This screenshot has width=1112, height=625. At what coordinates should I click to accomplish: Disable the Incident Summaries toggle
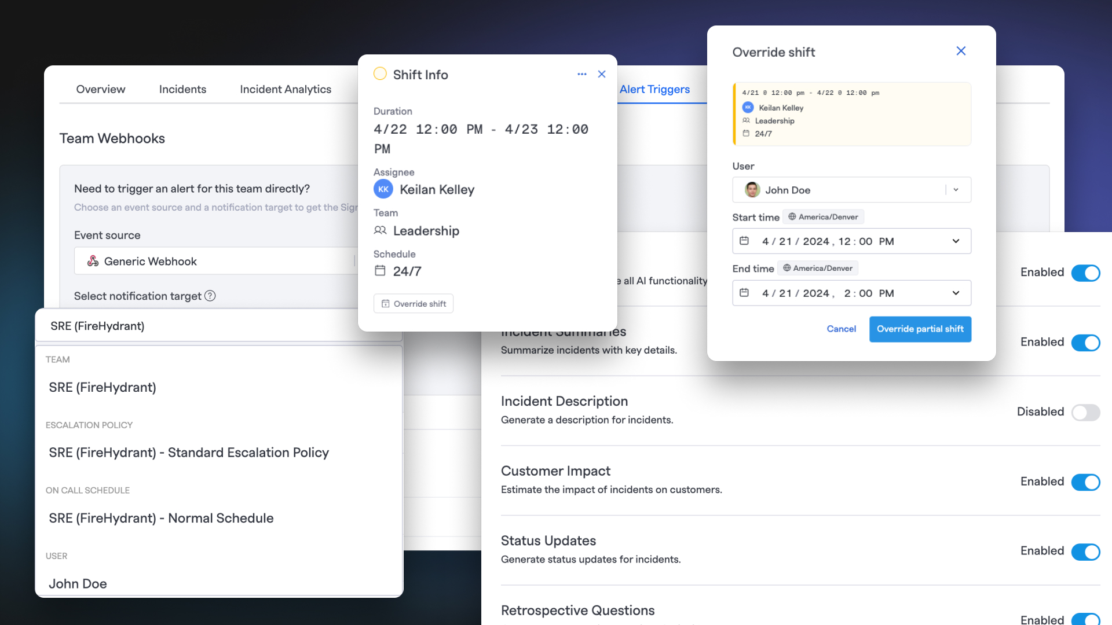click(x=1085, y=343)
